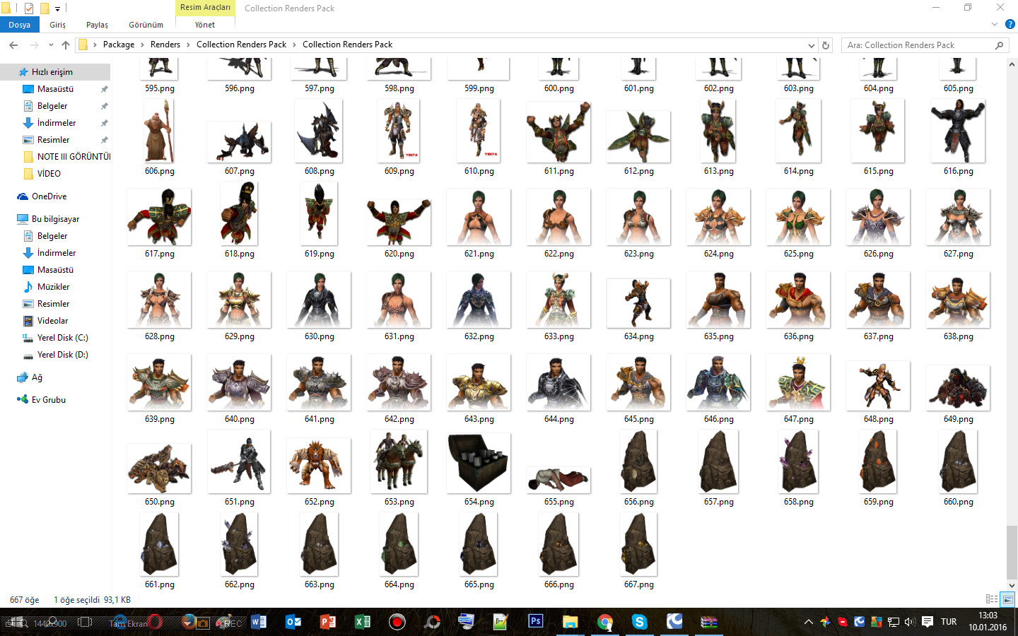
Task: Expand the breadcrumb chevron before Package
Action: click(95, 45)
